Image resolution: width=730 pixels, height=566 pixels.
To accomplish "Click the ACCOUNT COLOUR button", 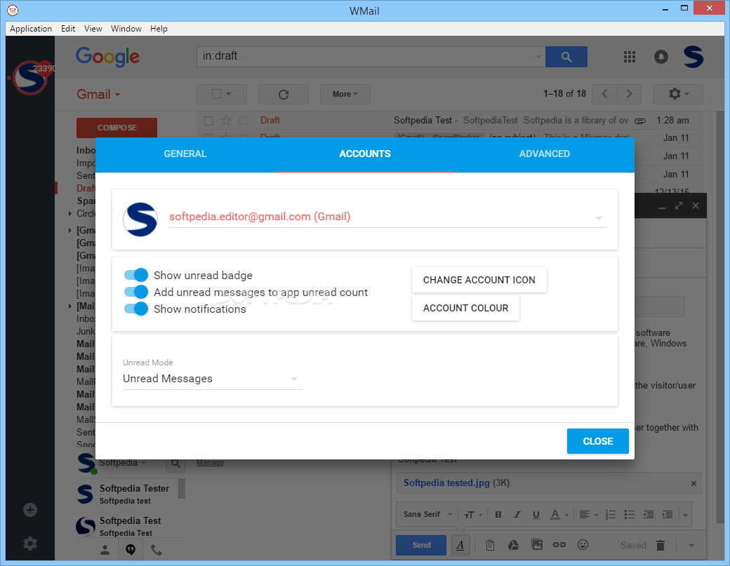I will pyautogui.click(x=465, y=308).
